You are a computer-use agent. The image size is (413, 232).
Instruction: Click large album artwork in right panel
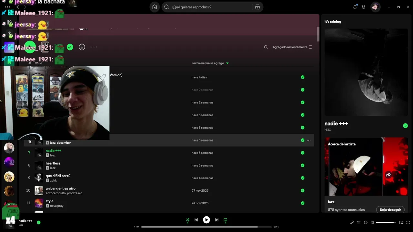366,72
